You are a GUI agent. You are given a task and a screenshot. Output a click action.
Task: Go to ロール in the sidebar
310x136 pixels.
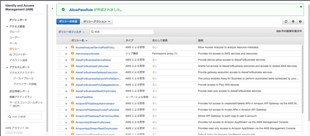coord(13,43)
